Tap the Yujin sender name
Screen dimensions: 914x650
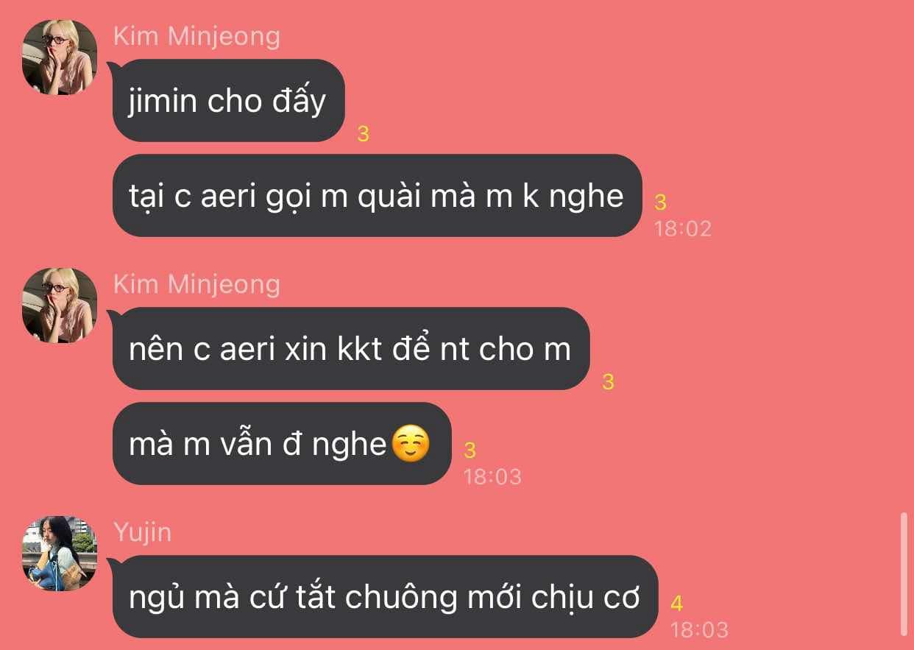tap(143, 533)
